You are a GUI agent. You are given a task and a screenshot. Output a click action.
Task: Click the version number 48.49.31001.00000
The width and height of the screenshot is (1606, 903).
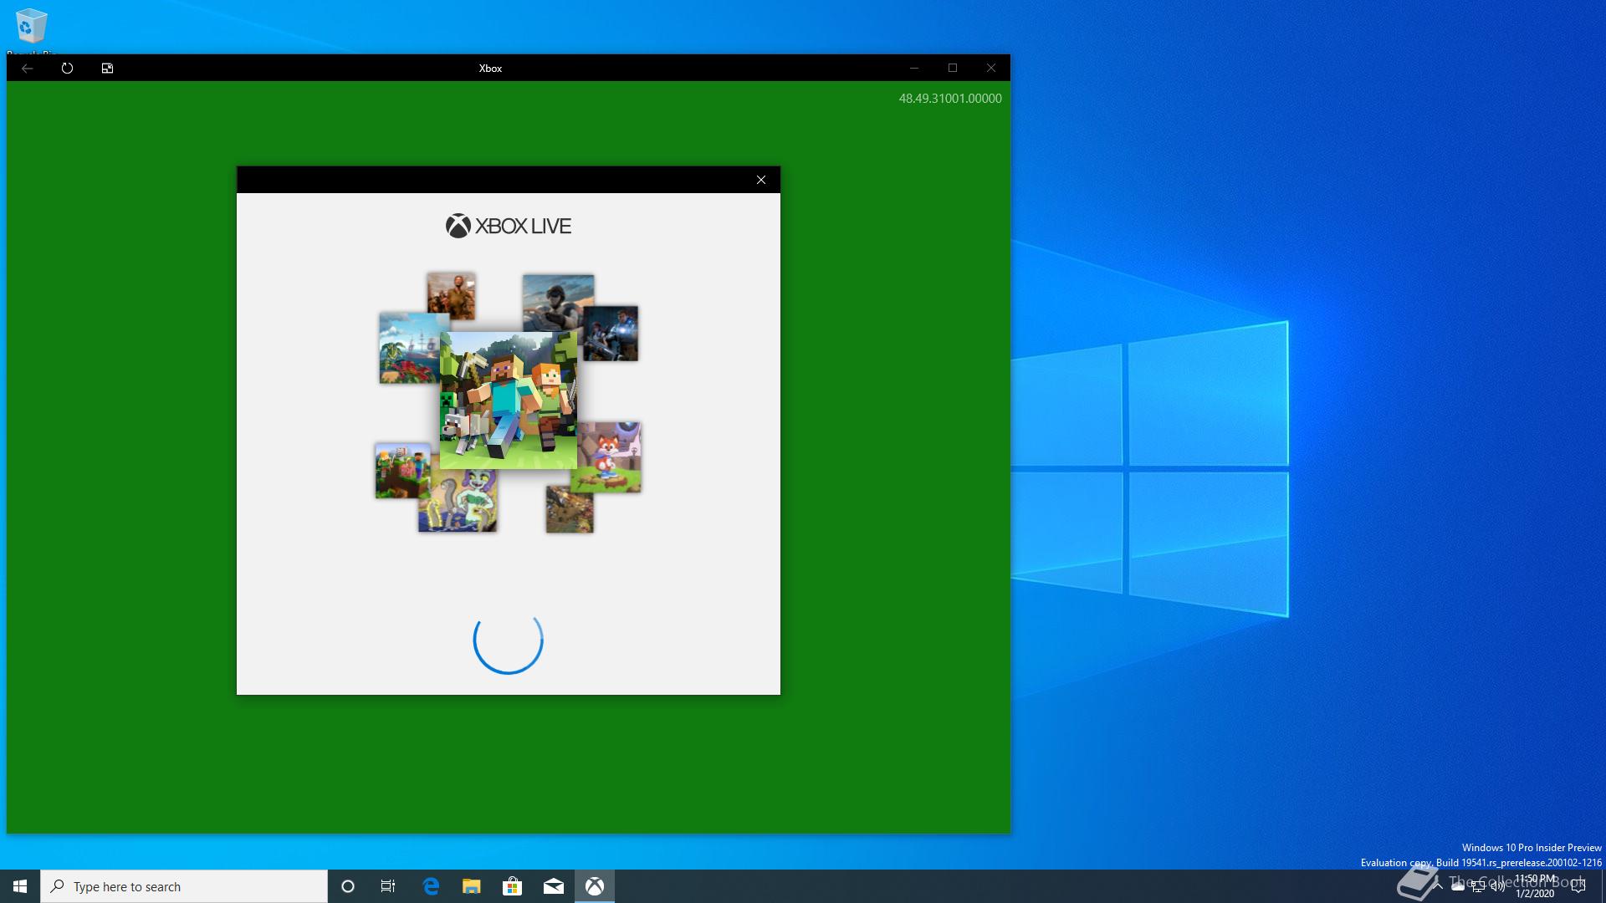[x=950, y=99]
